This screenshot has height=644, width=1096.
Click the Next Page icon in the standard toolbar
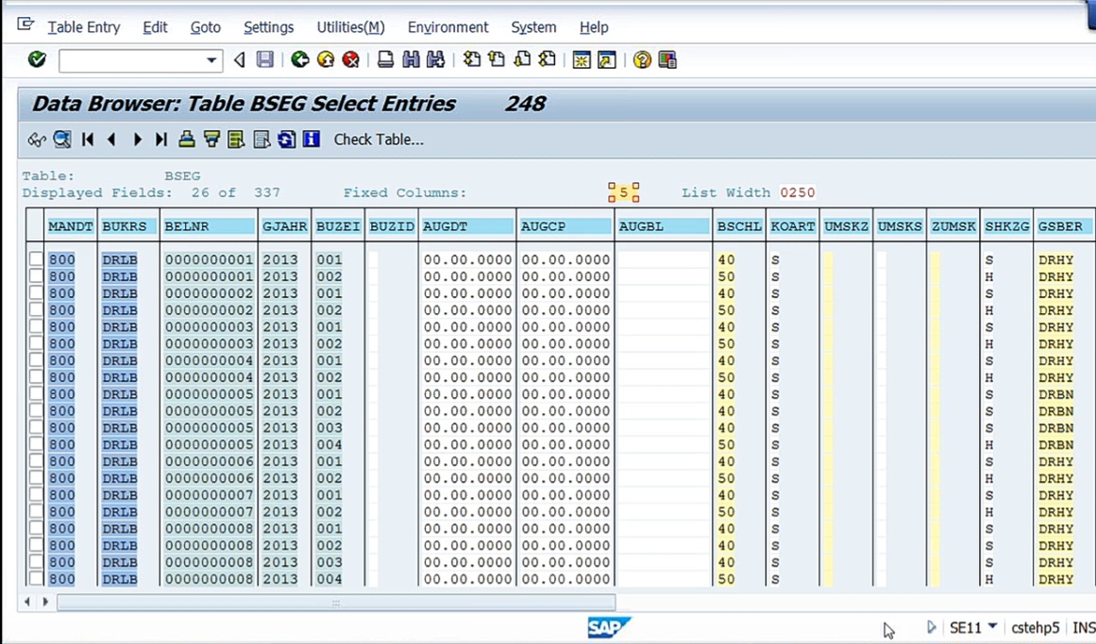pos(522,60)
